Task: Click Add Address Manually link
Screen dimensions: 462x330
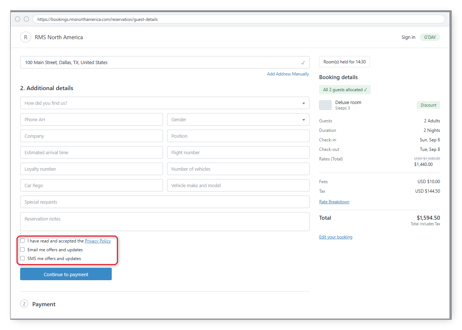Action: pos(288,74)
